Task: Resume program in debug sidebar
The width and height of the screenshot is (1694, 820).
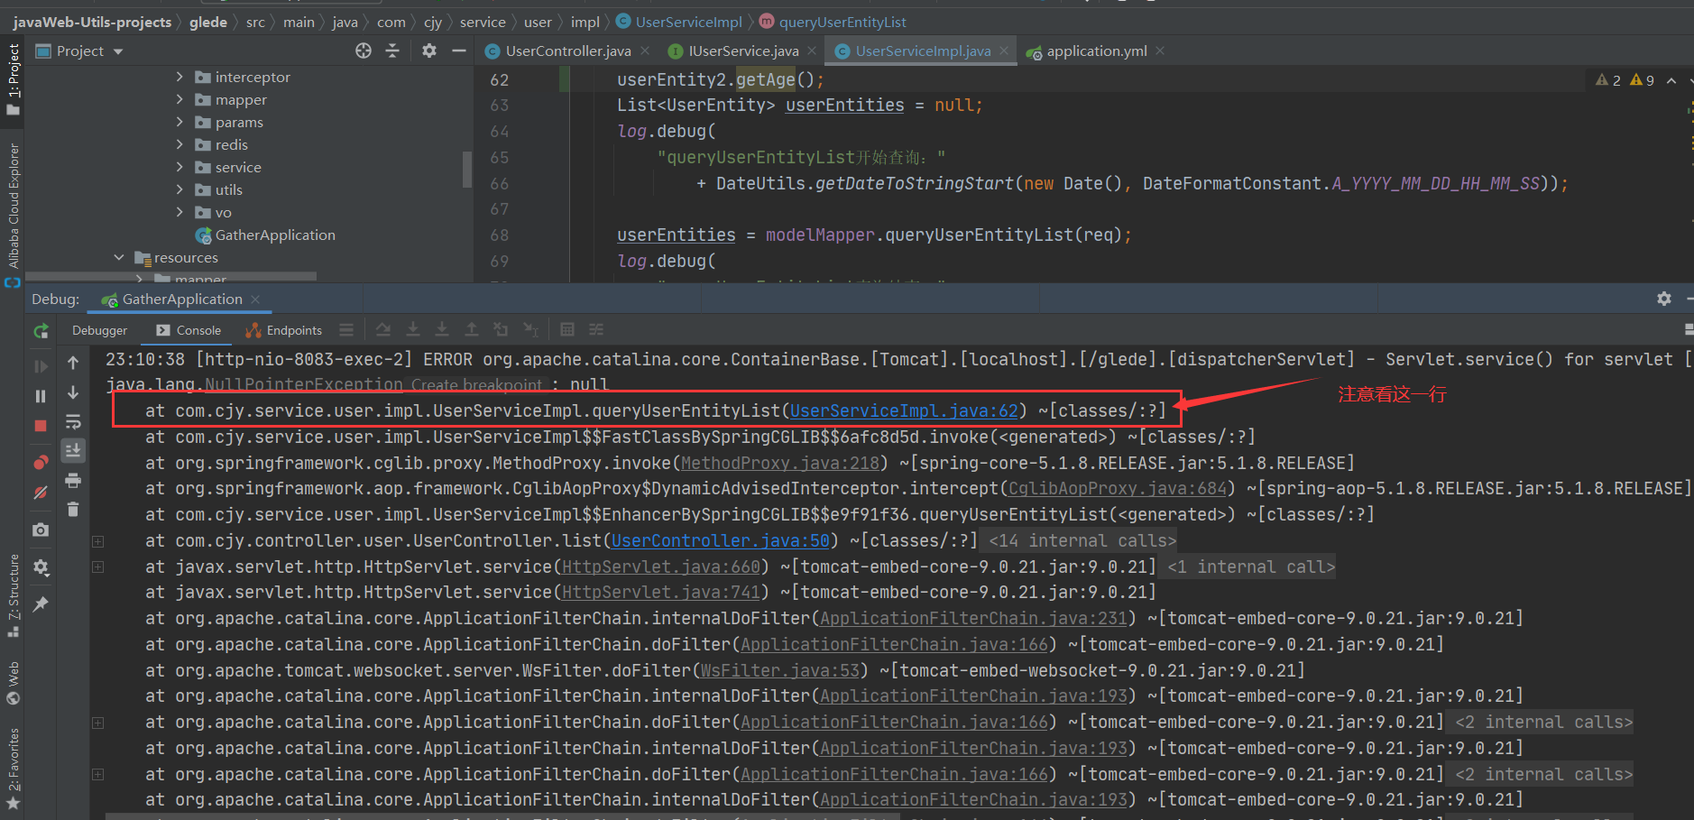Action: (41, 366)
